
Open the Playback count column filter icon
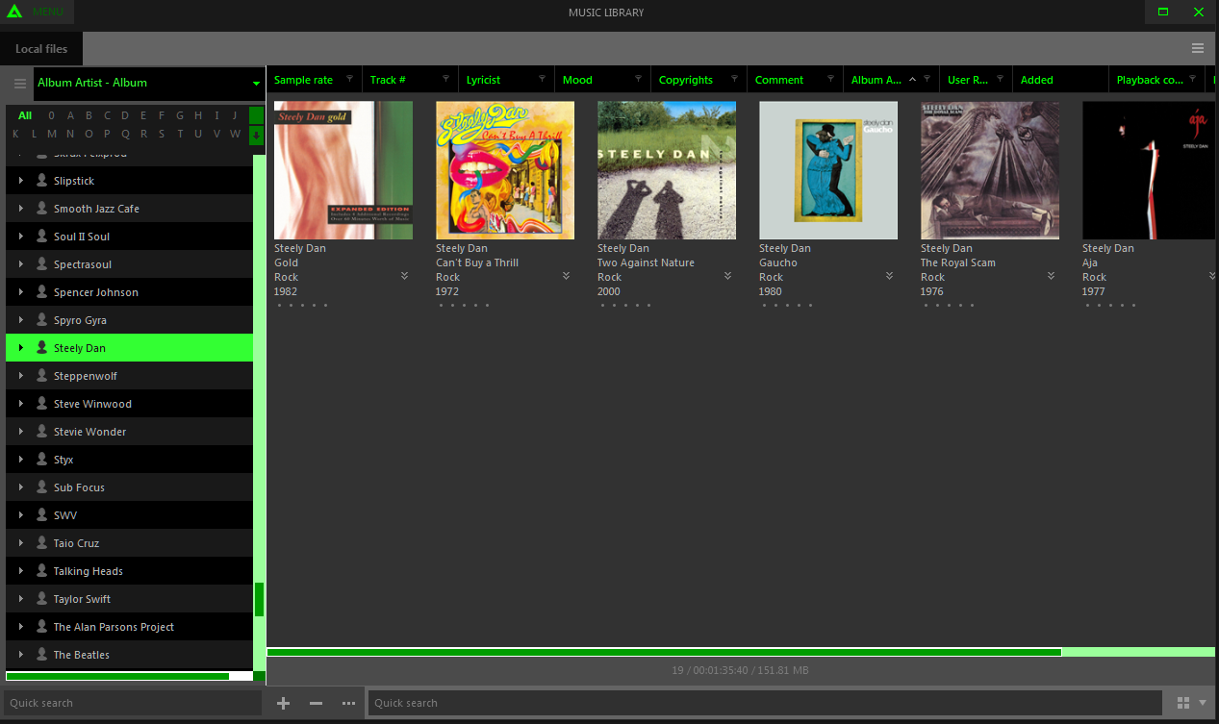coord(1192,79)
